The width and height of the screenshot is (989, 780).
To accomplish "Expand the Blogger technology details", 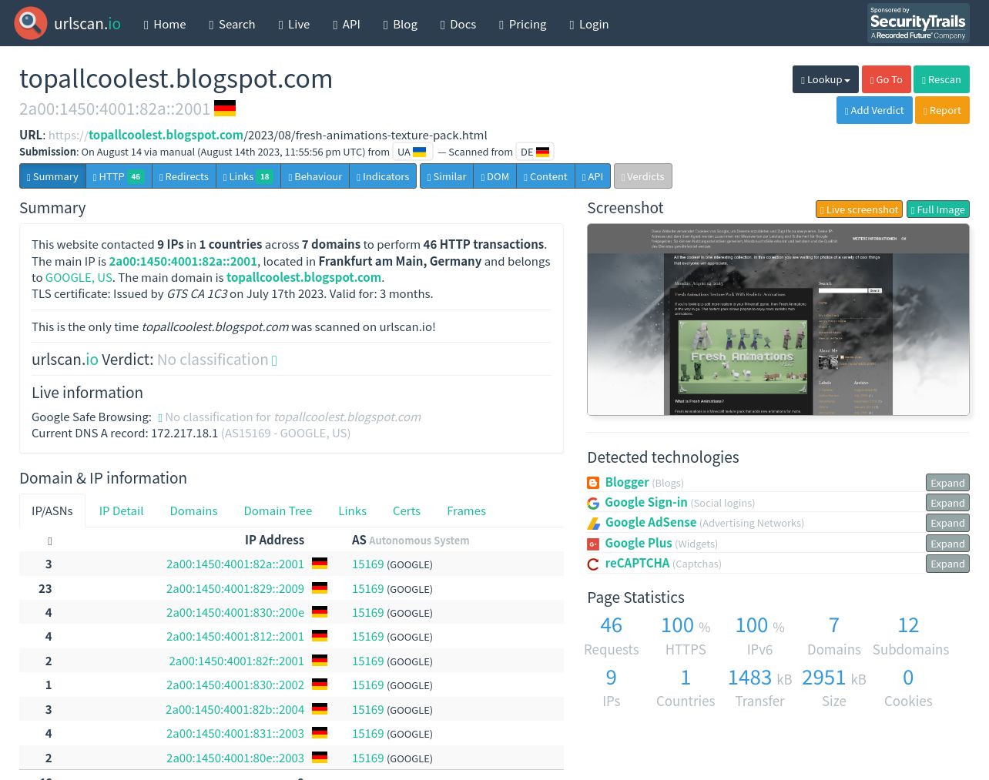I will pyautogui.click(x=947, y=483).
